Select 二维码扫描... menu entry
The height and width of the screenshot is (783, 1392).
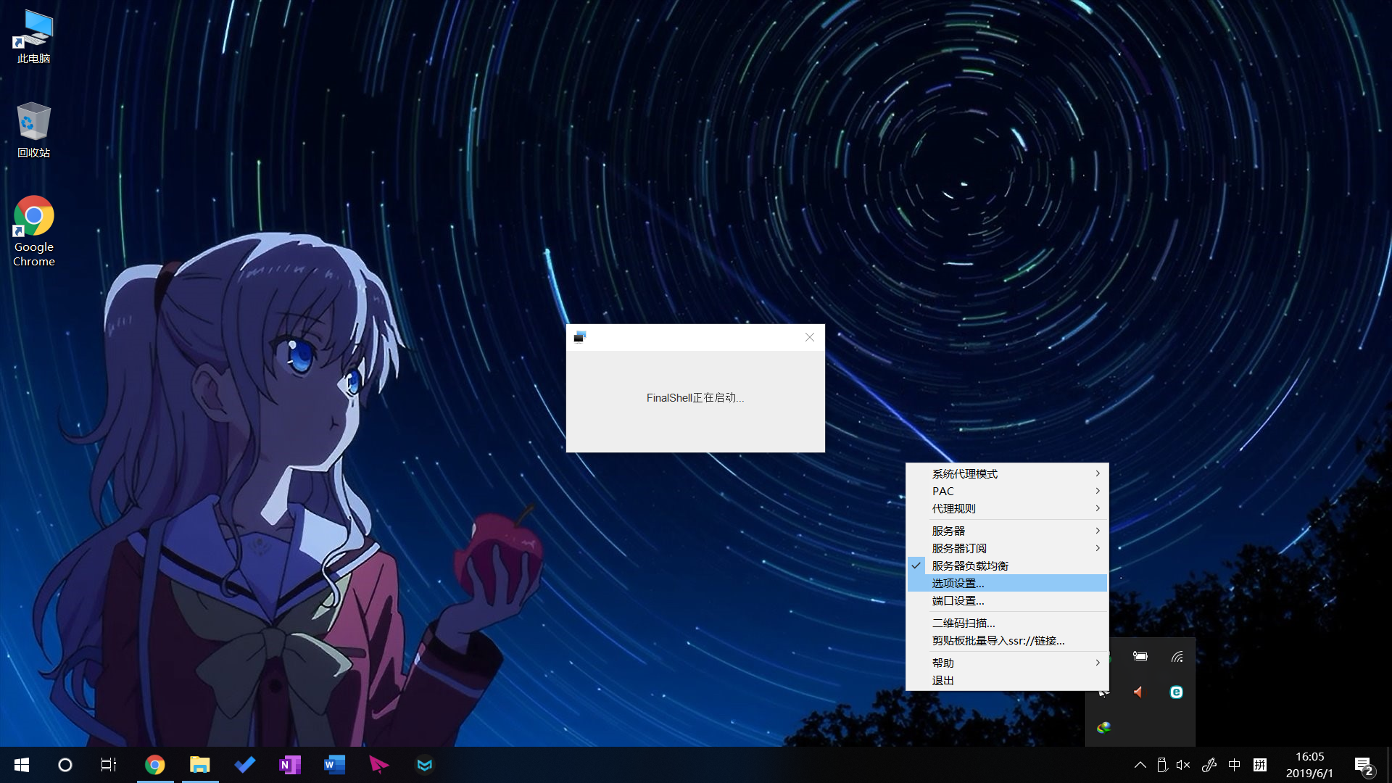point(1008,623)
